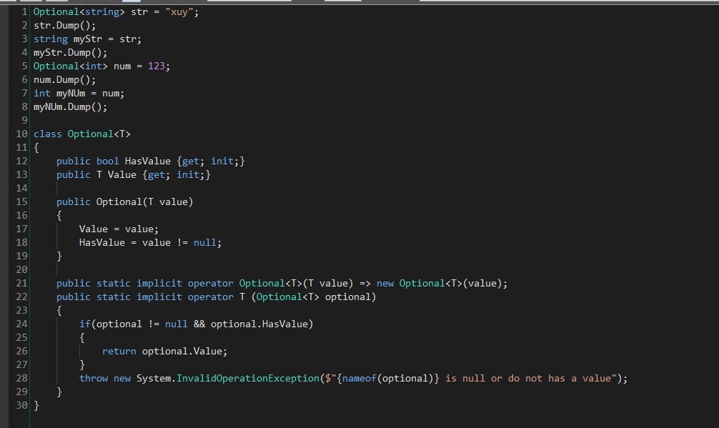Click Optional<int> type on line 5
The height and width of the screenshot is (428, 719).
[70, 66]
